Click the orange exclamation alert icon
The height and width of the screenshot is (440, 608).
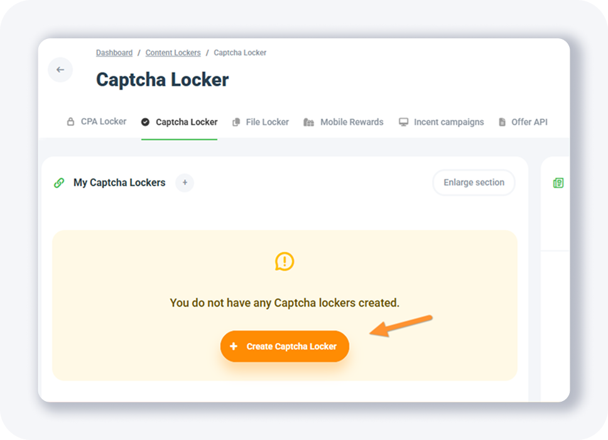point(285,261)
